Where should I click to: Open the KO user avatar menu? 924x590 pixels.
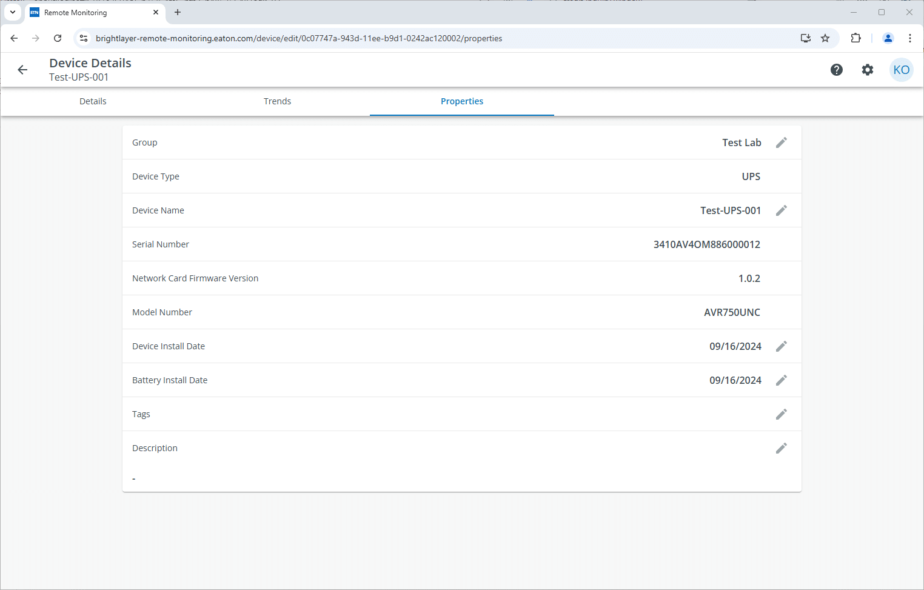coord(902,70)
